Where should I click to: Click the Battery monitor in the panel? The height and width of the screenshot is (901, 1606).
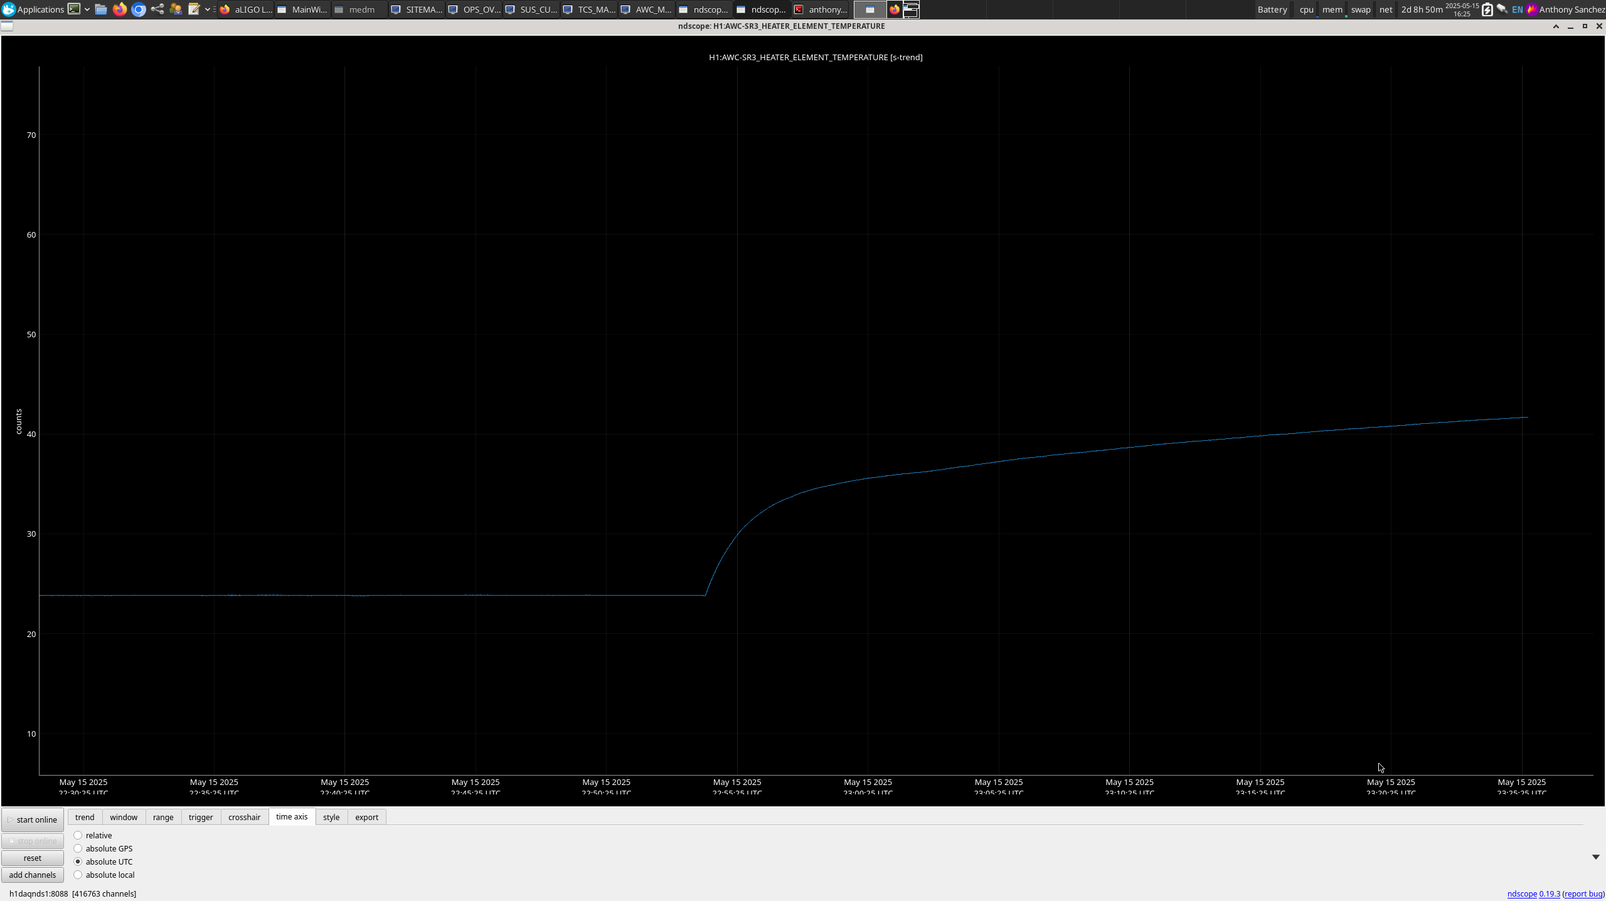coord(1272,9)
